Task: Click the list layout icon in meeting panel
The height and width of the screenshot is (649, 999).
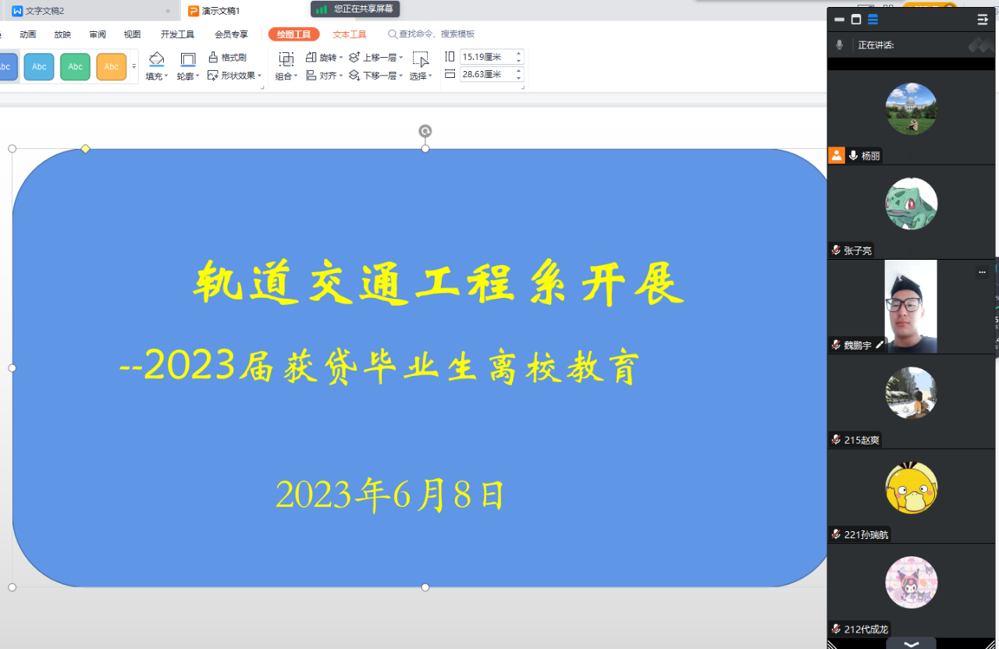Action: point(873,20)
